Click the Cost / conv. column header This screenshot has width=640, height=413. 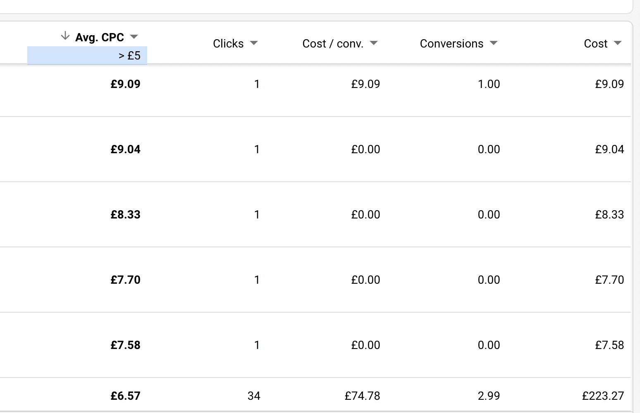pyautogui.click(x=333, y=43)
